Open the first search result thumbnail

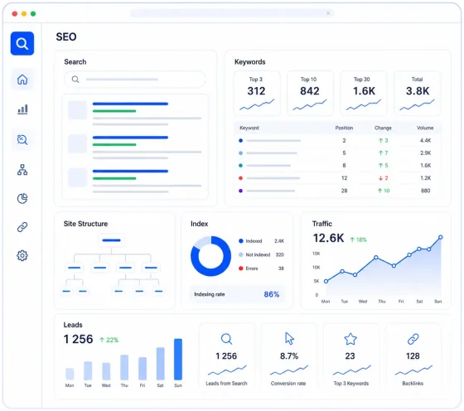click(x=78, y=110)
